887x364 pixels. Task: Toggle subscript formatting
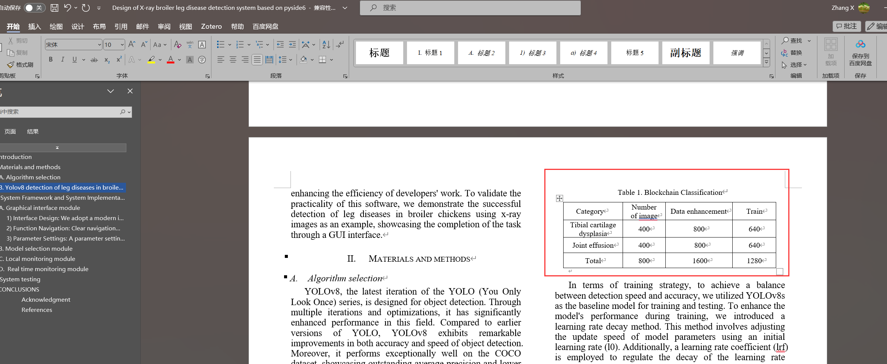click(x=107, y=60)
